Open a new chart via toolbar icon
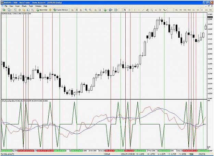Viewport: 214px width, 156px height. point(3,10)
